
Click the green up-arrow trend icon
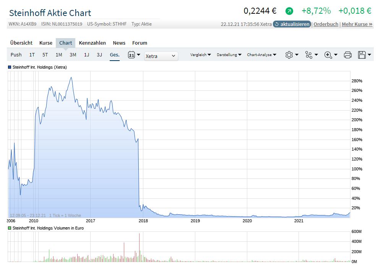point(289,11)
